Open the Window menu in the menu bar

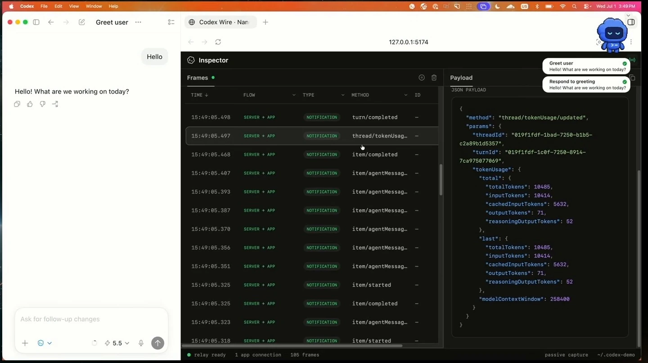(94, 6)
